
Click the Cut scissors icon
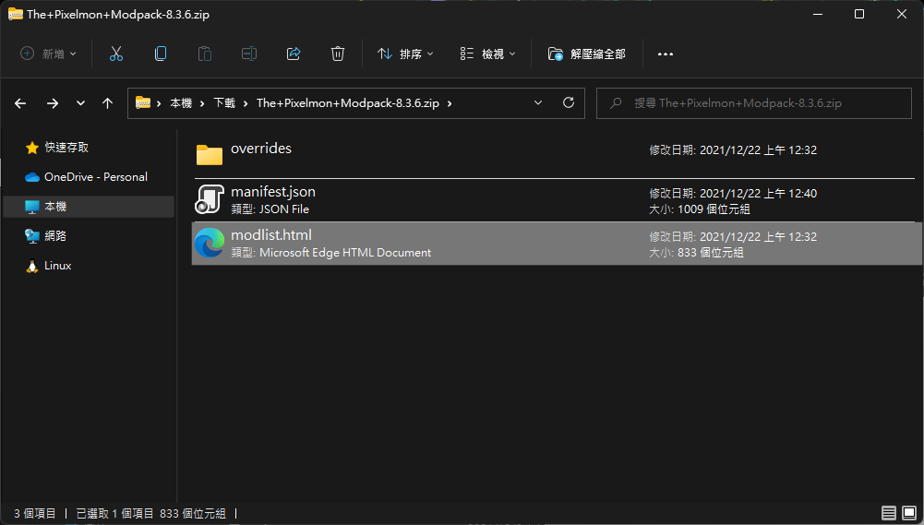tap(116, 54)
